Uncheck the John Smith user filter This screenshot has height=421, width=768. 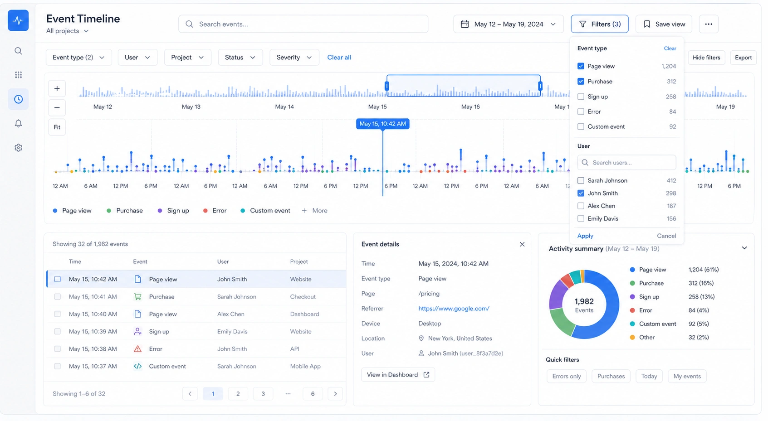click(581, 193)
